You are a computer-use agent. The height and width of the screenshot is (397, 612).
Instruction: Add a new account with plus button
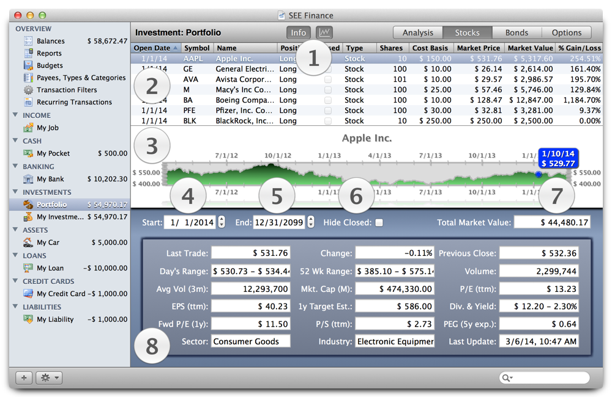(x=24, y=377)
